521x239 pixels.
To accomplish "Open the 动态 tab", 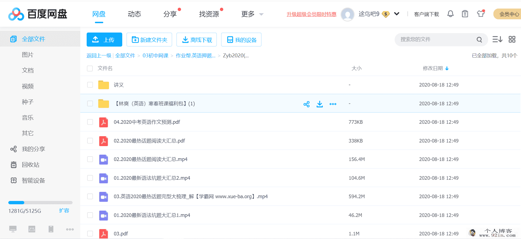I will 134,14.
